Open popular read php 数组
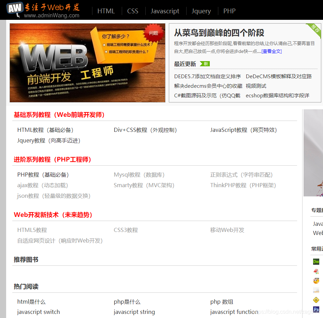 coord(222,302)
